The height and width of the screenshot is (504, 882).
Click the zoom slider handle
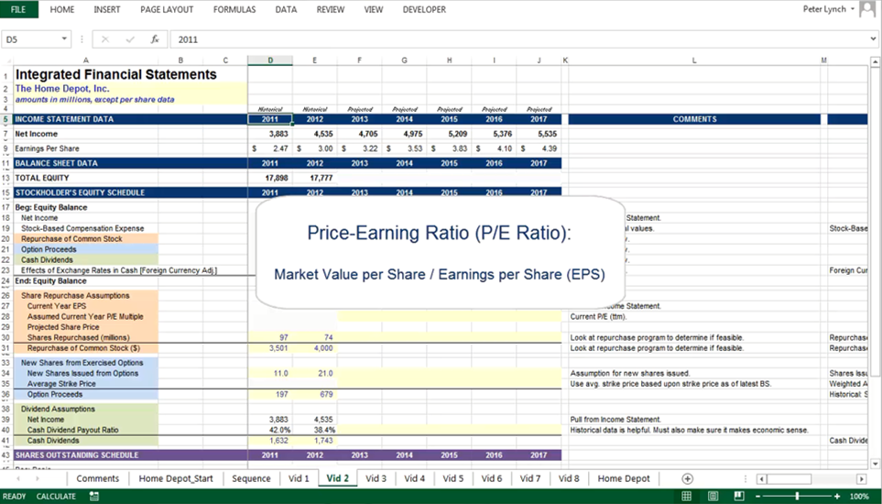797,496
